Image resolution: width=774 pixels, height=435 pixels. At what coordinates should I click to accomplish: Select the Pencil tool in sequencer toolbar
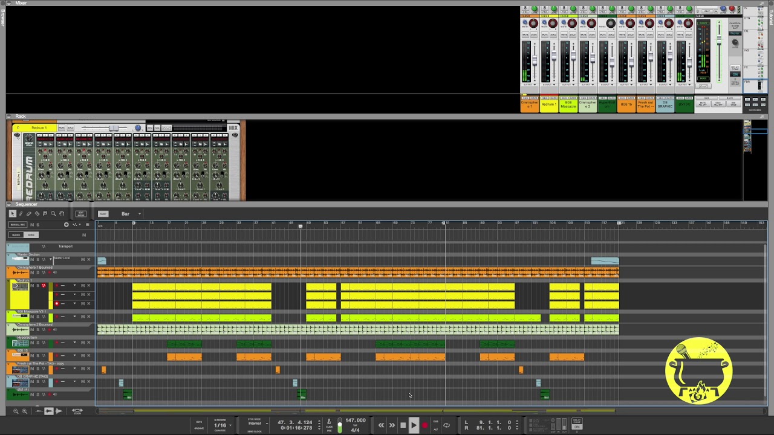tap(21, 214)
